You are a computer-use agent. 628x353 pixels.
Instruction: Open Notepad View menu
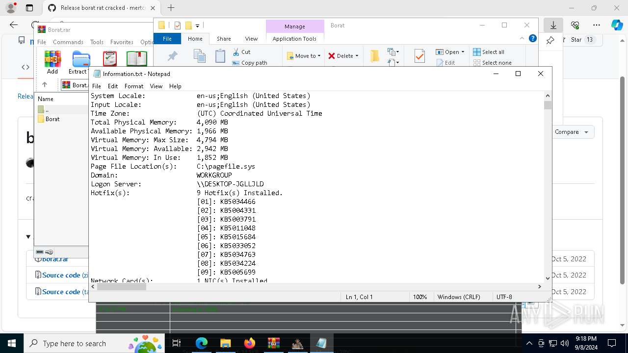156,86
